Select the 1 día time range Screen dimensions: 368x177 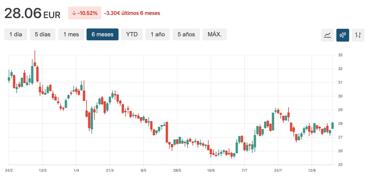coord(16,34)
